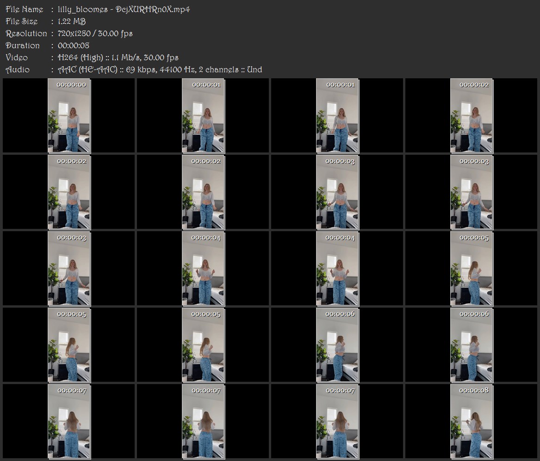Click the 'Resolution' label
The height and width of the screenshot is (461, 540).
tap(26, 33)
